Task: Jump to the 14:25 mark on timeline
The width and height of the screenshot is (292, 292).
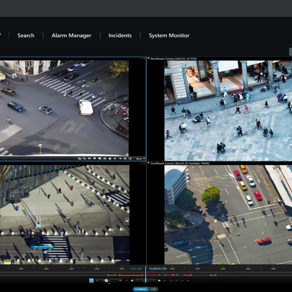Action: pyautogui.click(x=21, y=269)
